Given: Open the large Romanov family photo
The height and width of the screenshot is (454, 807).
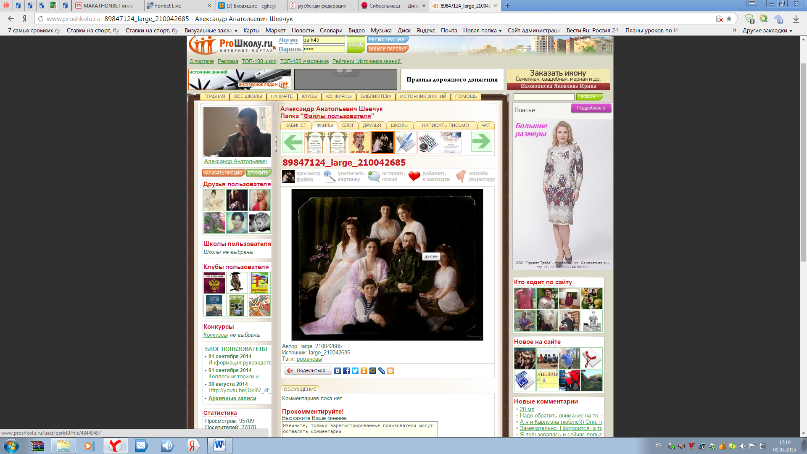Looking at the screenshot, I should [x=387, y=265].
